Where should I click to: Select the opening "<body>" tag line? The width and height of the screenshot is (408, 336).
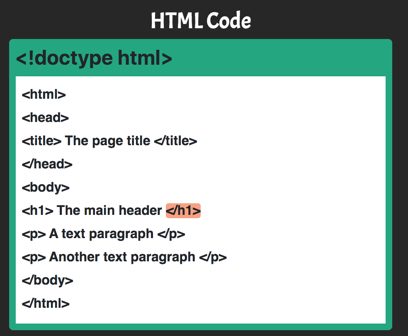pos(46,187)
